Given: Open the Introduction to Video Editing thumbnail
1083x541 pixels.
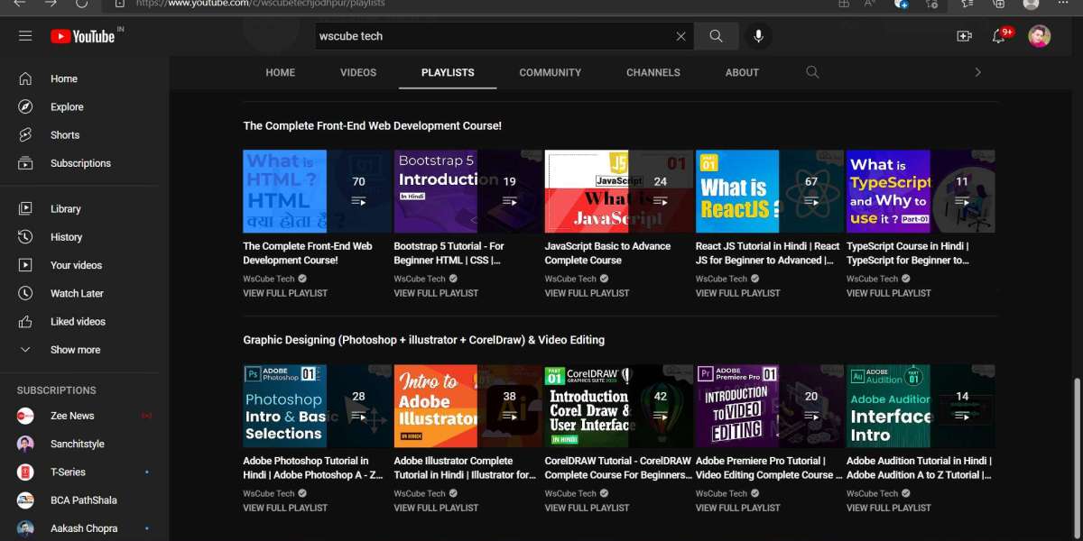Looking at the screenshot, I should [x=770, y=406].
